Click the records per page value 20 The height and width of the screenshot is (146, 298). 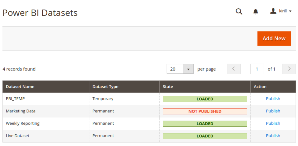tap(175, 69)
